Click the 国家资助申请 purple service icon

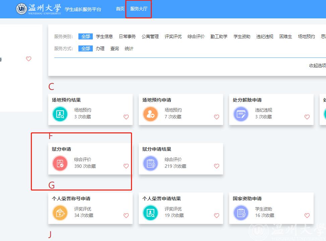(x=241, y=213)
